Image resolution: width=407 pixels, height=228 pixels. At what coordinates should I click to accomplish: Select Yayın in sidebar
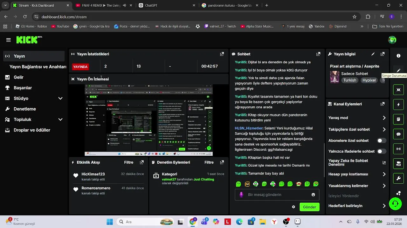coord(34,56)
